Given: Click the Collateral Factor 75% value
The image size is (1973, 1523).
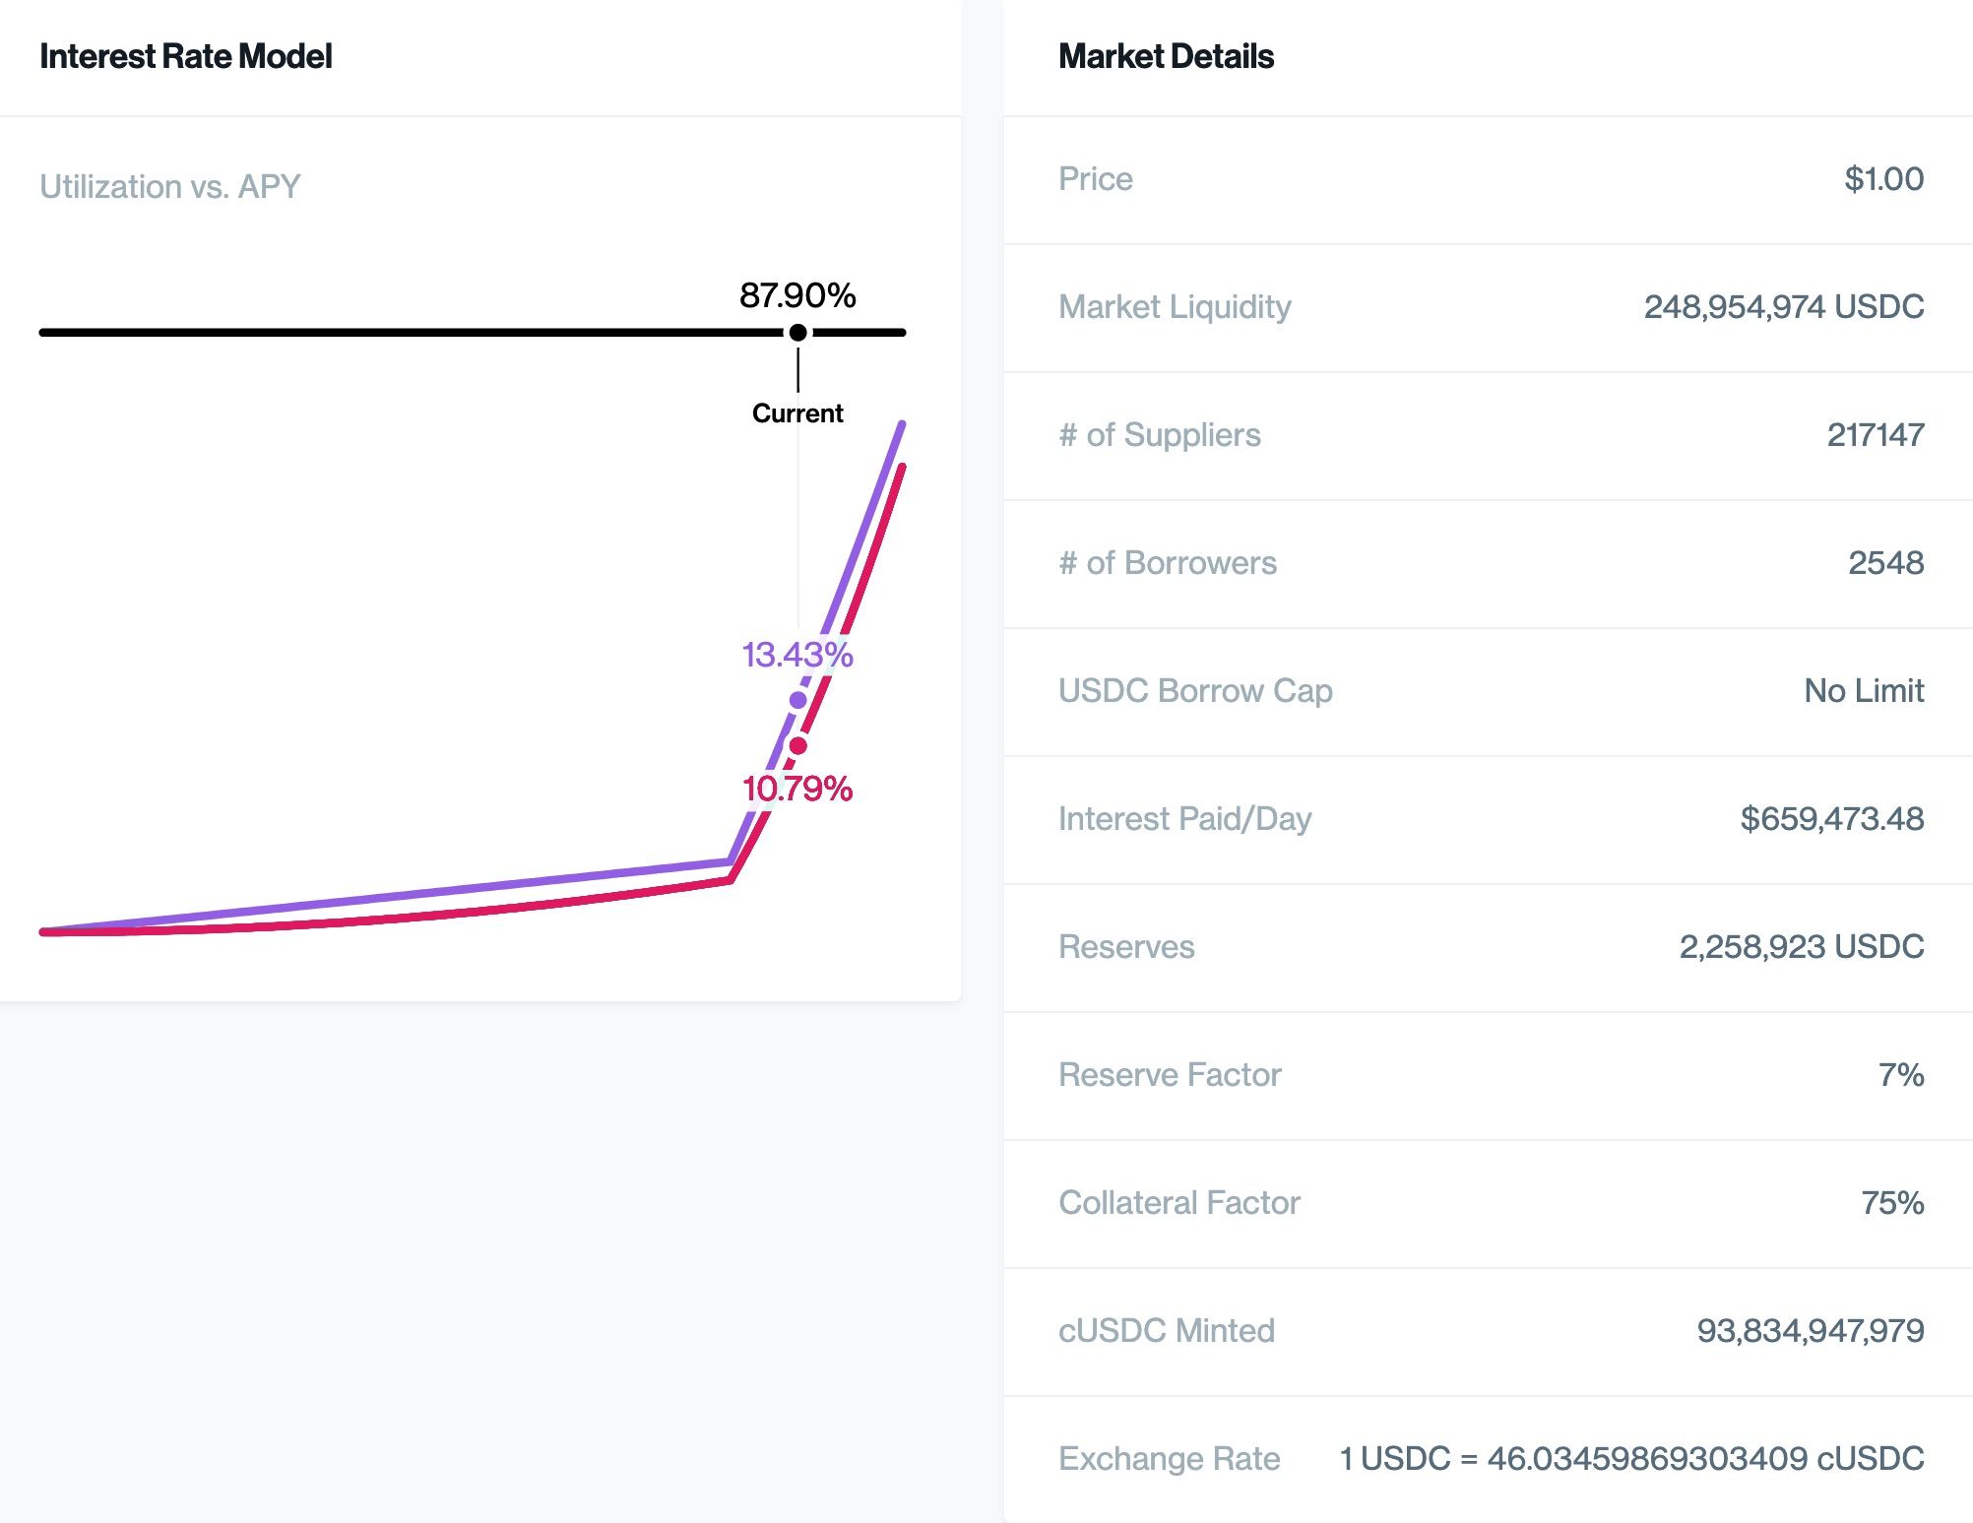Looking at the screenshot, I should 1891,1203.
